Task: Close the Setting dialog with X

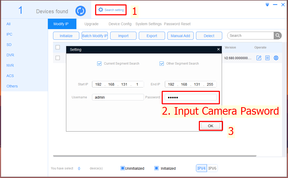Action: point(218,50)
